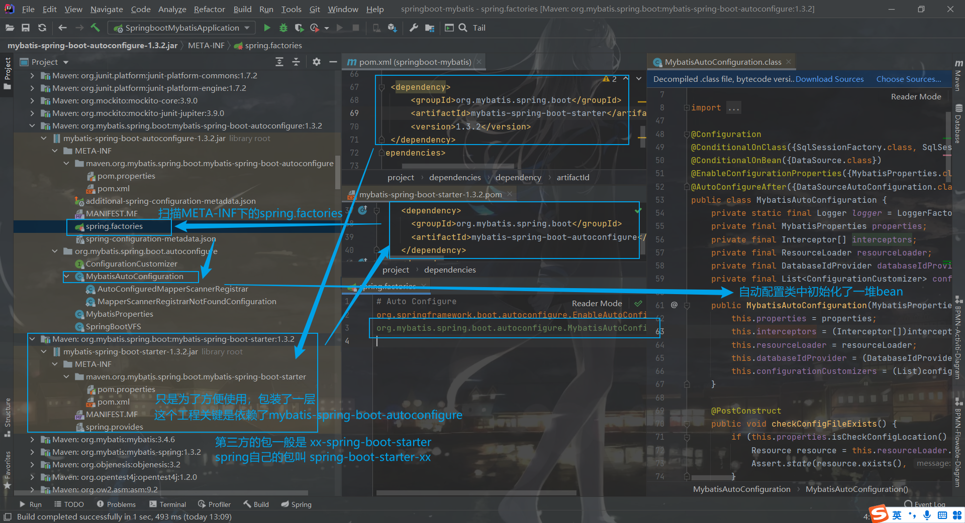Click the Sogou input method S icon

pyautogui.click(x=879, y=514)
